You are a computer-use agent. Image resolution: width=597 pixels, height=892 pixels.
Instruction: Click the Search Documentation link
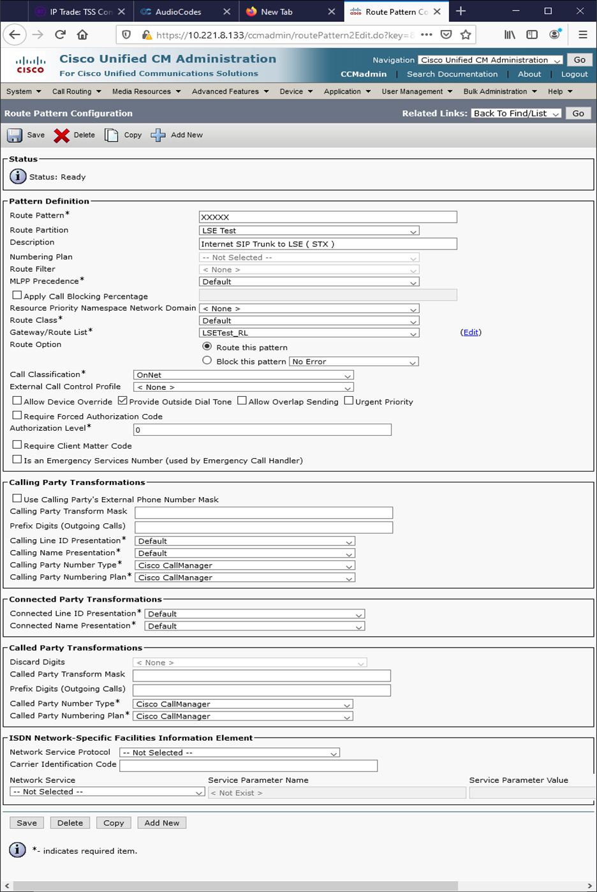click(452, 74)
